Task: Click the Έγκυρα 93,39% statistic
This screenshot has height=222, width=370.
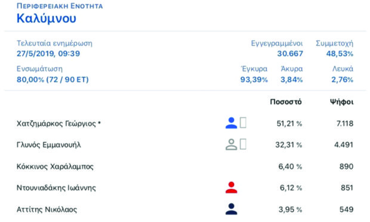Action: (x=254, y=79)
